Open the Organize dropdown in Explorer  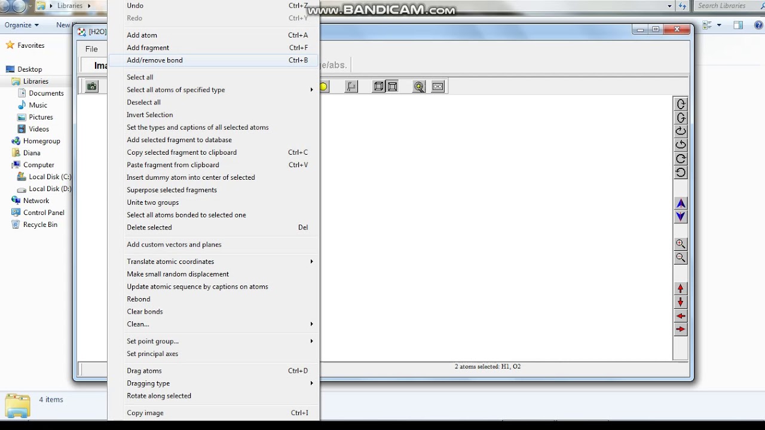[x=22, y=25]
